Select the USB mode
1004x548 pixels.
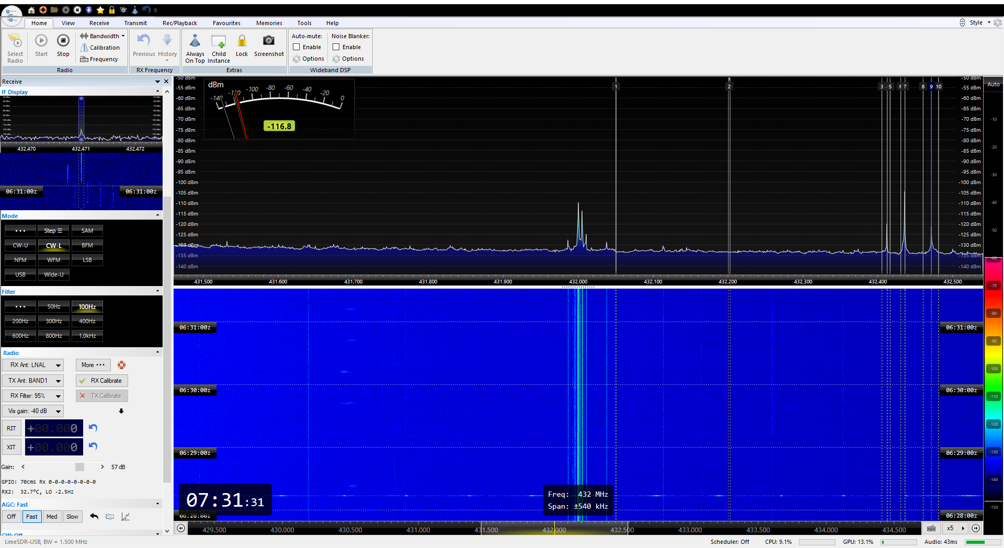[x=20, y=275]
